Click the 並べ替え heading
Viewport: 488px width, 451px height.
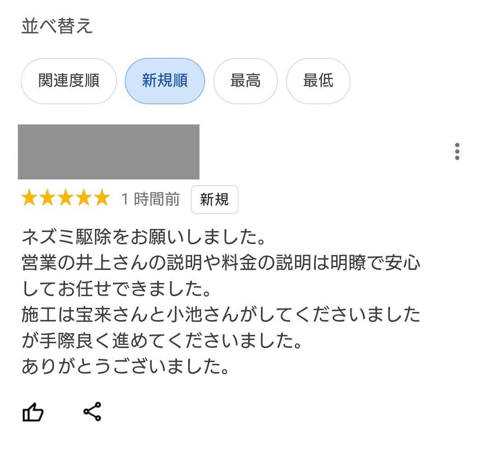pos(57,27)
